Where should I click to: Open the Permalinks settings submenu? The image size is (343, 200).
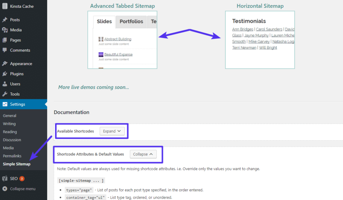[12, 156]
